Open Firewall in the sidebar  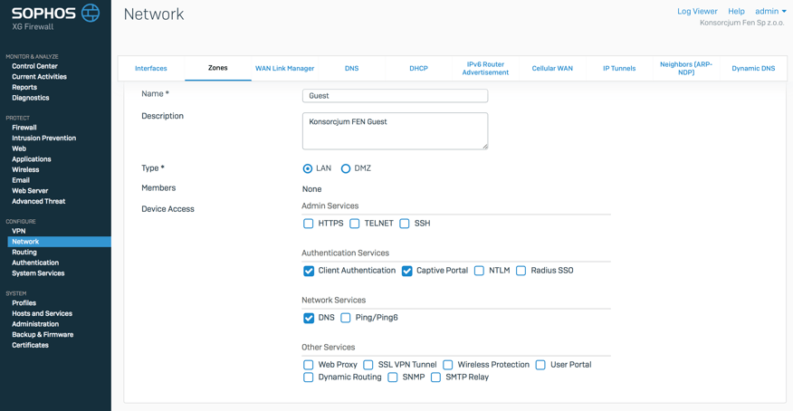(24, 128)
